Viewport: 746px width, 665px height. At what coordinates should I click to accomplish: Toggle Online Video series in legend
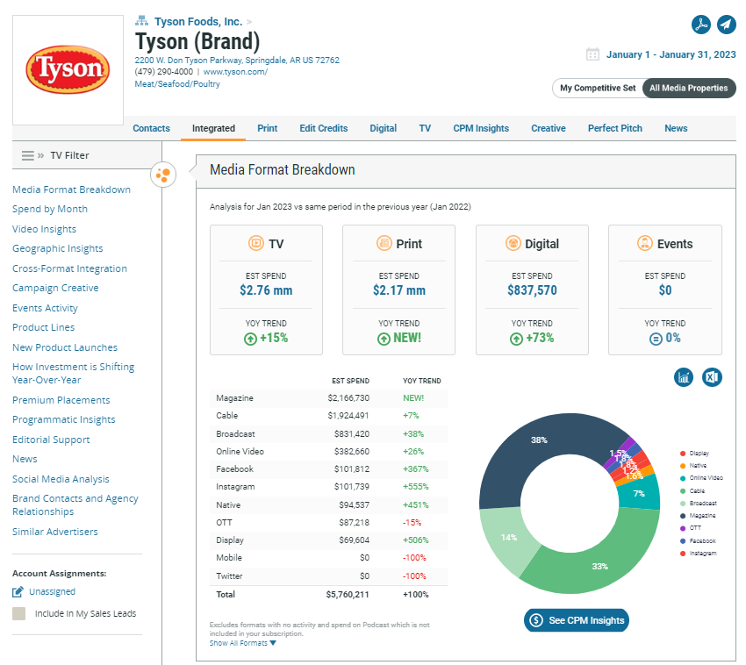[x=701, y=478]
